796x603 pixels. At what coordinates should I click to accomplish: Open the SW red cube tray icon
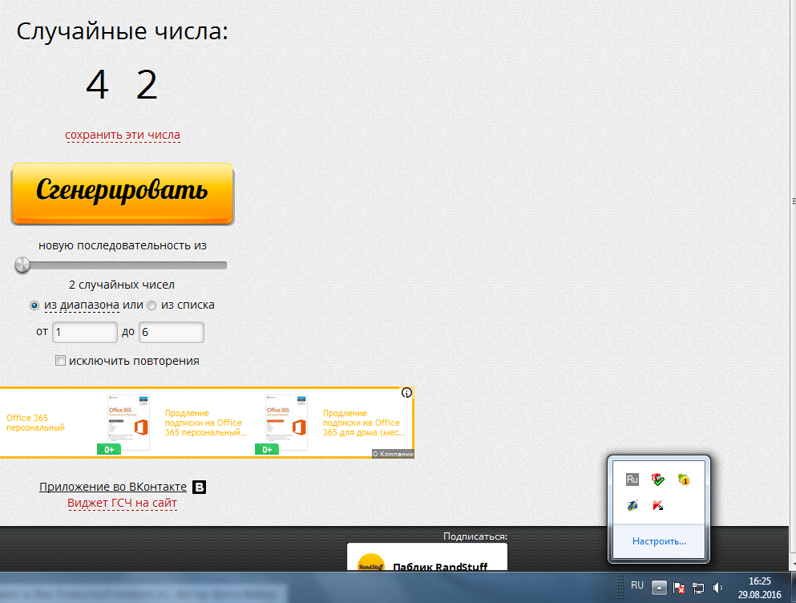[658, 480]
